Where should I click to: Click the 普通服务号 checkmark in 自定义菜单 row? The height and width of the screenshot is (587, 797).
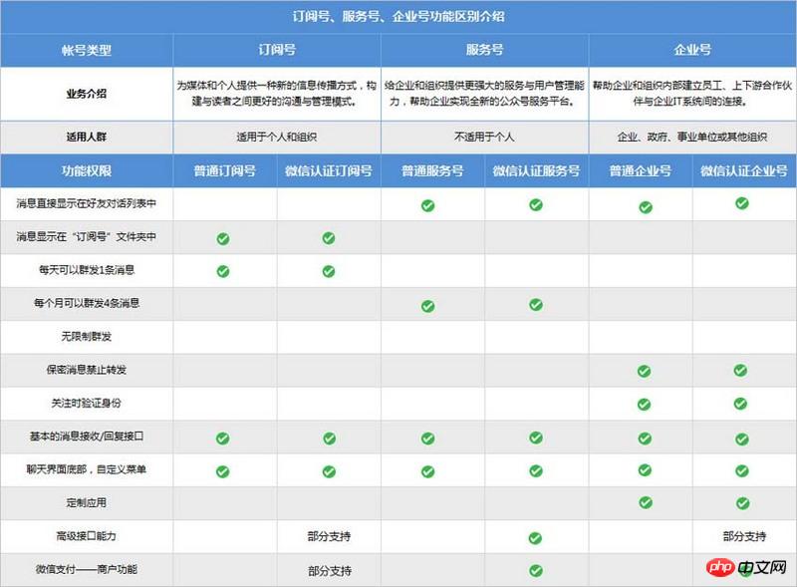coord(428,471)
